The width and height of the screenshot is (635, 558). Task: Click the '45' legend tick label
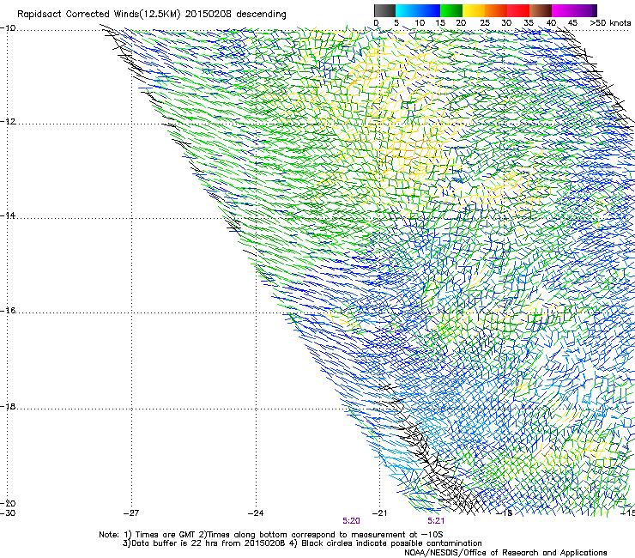point(572,23)
